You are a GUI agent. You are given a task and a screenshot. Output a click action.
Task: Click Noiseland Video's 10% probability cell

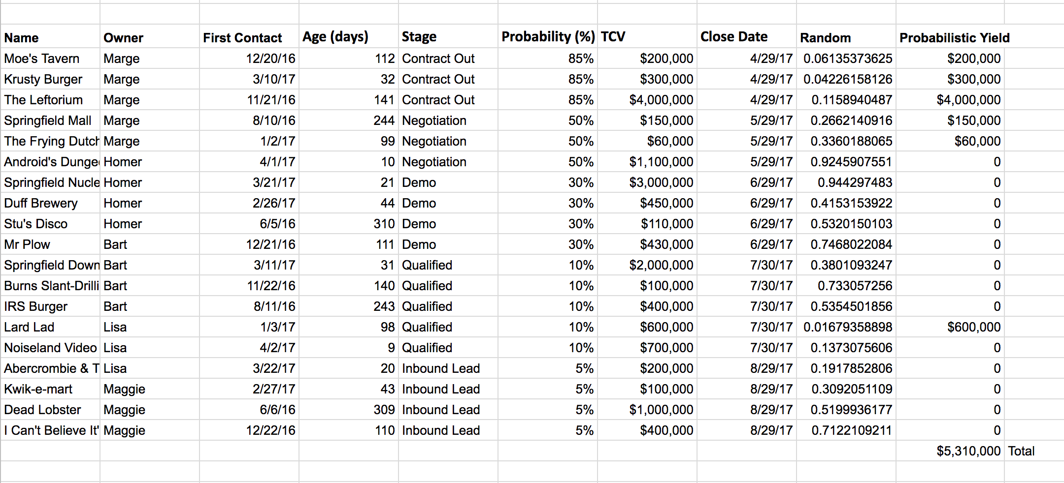tap(548, 347)
